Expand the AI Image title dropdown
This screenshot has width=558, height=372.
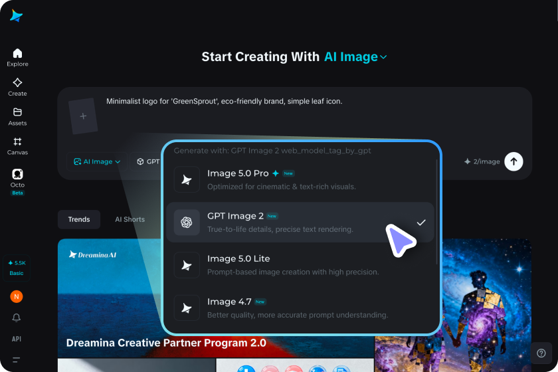[x=355, y=57]
